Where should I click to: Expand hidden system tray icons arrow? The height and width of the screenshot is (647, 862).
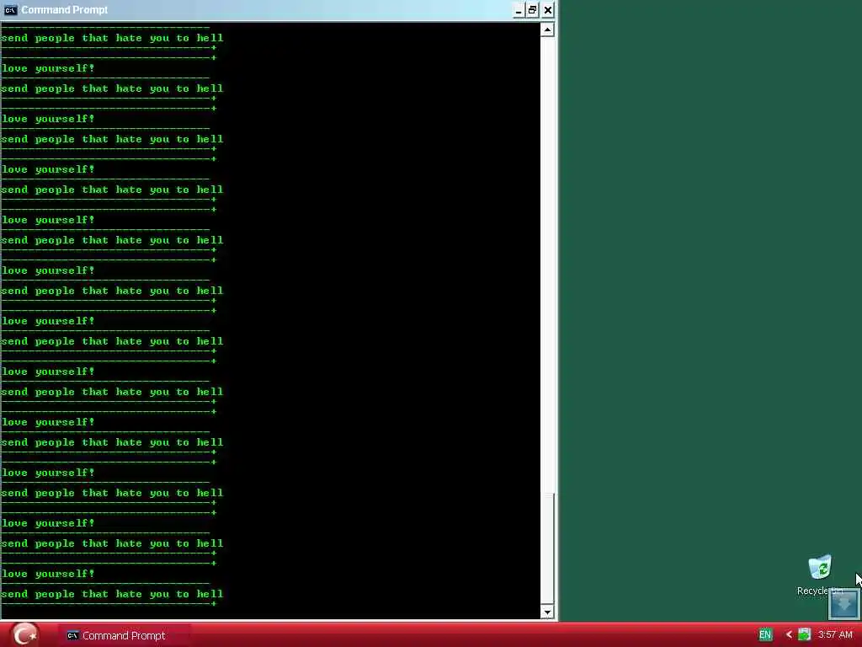[788, 635]
